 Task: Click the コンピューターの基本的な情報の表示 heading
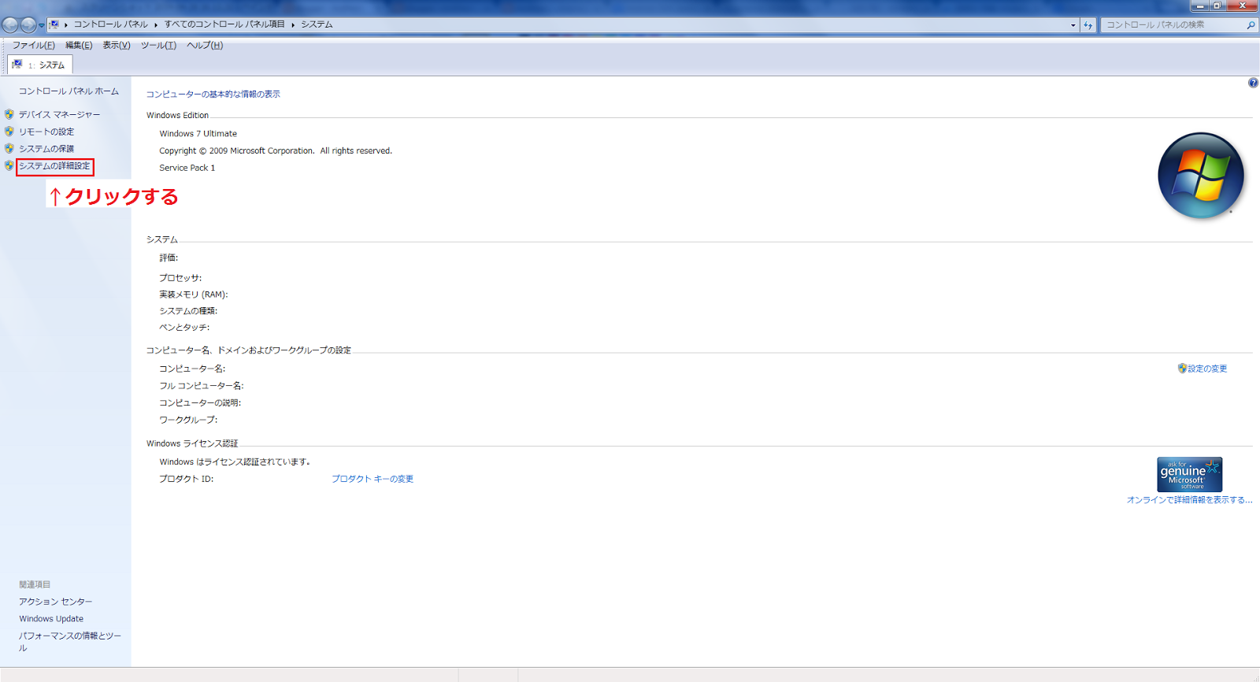pos(213,95)
